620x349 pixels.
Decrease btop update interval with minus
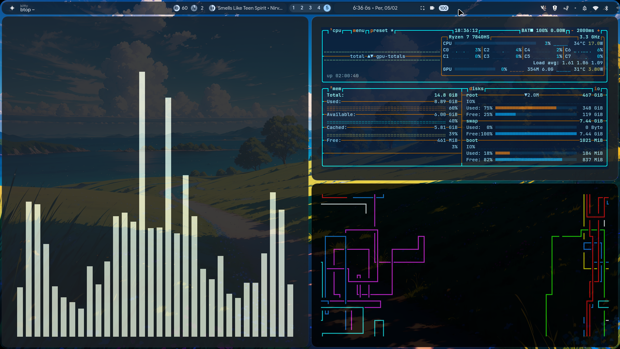coord(572,31)
